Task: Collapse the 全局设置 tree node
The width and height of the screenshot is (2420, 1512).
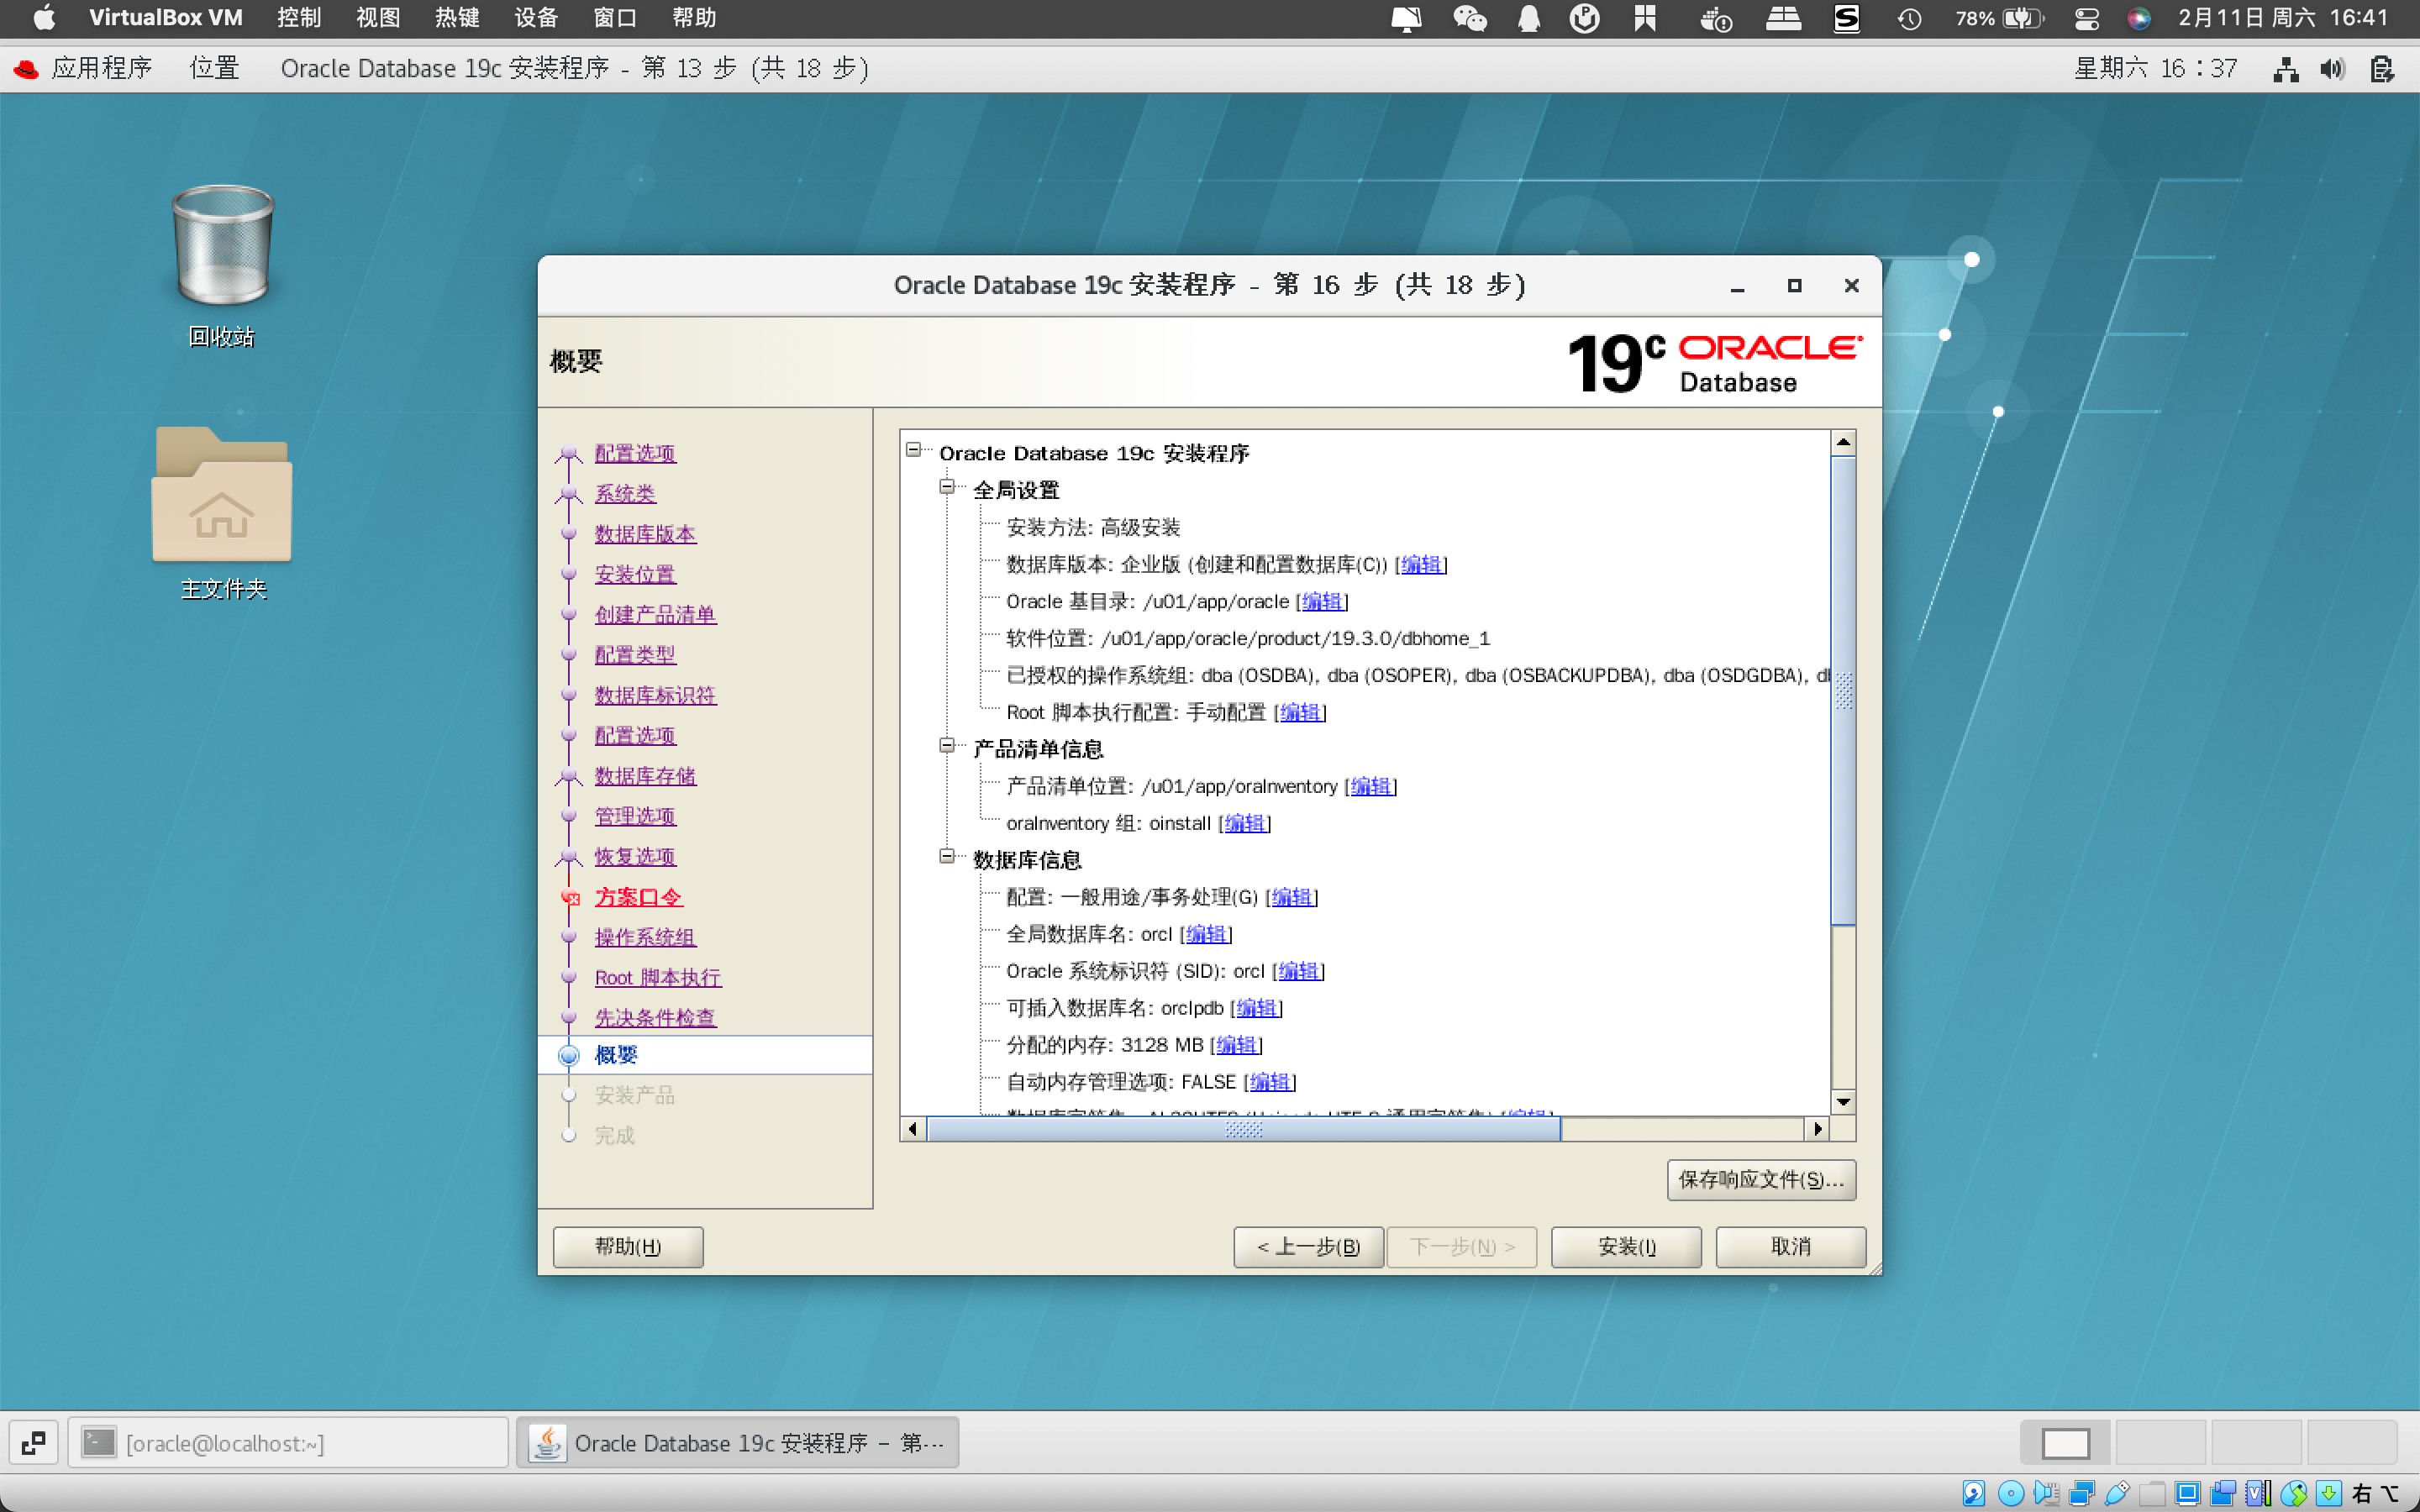Action: point(946,487)
